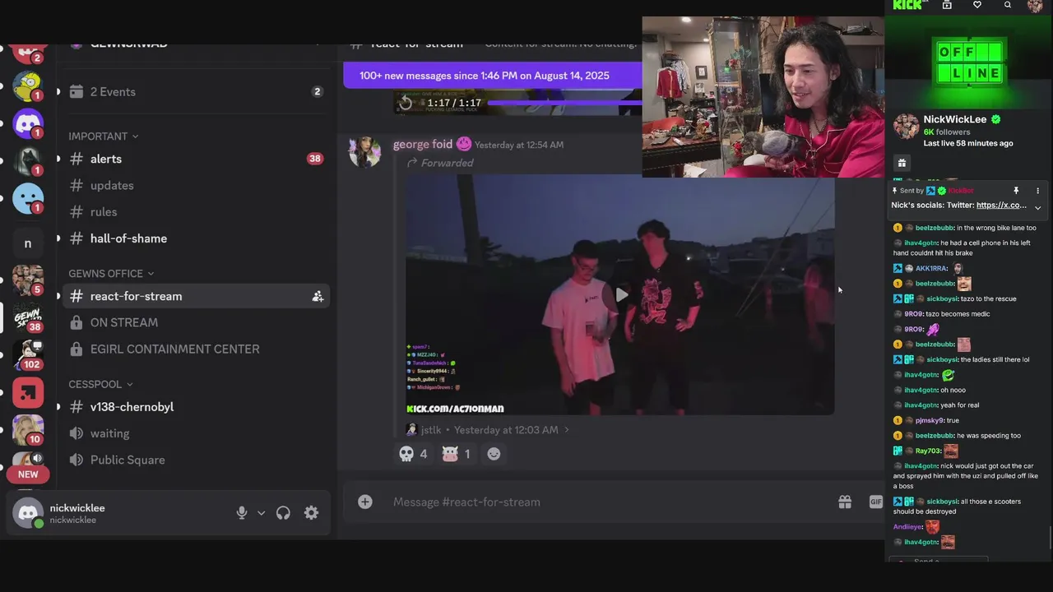Collapse the IMPORTANT category
Image resolution: width=1053 pixels, height=592 pixels.
103,136
